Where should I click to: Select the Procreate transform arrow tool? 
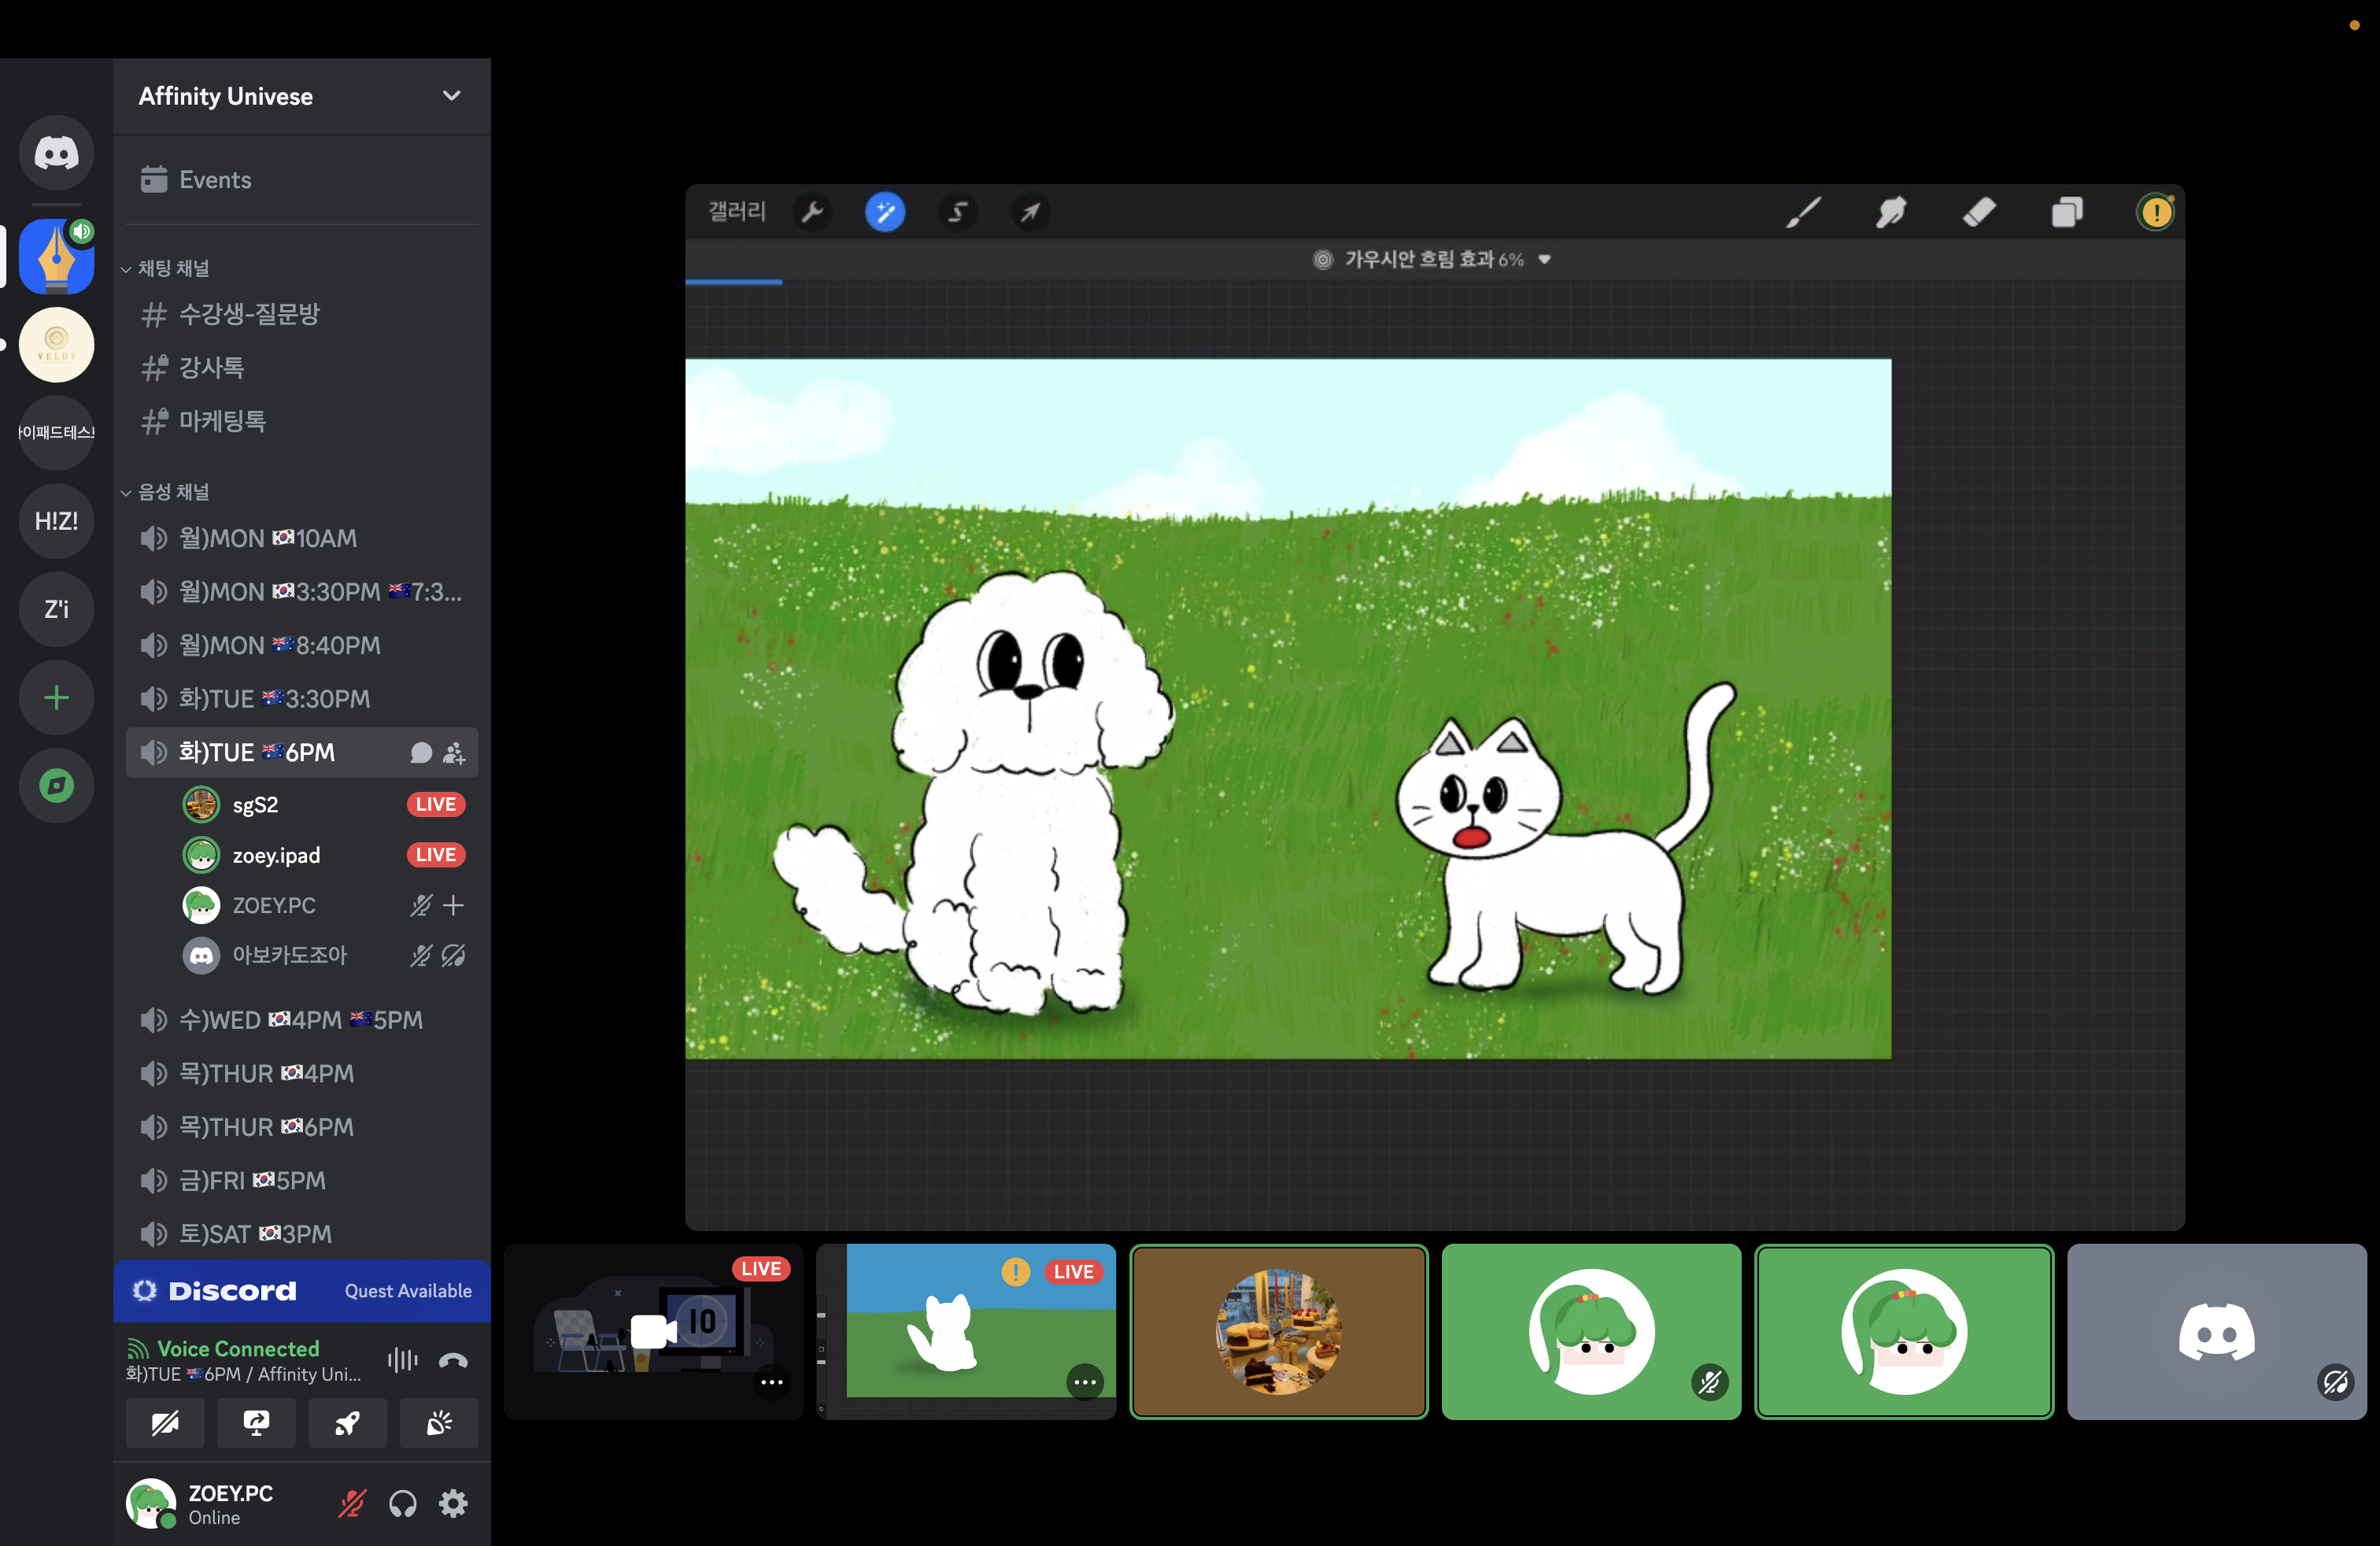click(x=1029, y=212)
